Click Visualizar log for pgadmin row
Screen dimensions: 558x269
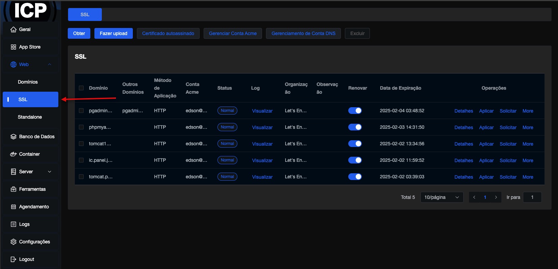262,111
